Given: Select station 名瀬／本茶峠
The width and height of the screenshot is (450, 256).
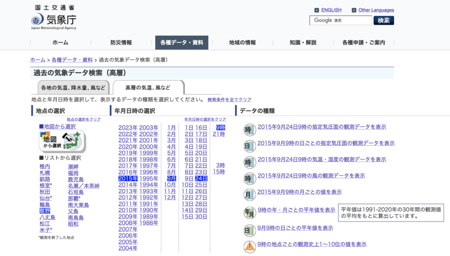Looking at the screenshot, I should click(84, 186).
